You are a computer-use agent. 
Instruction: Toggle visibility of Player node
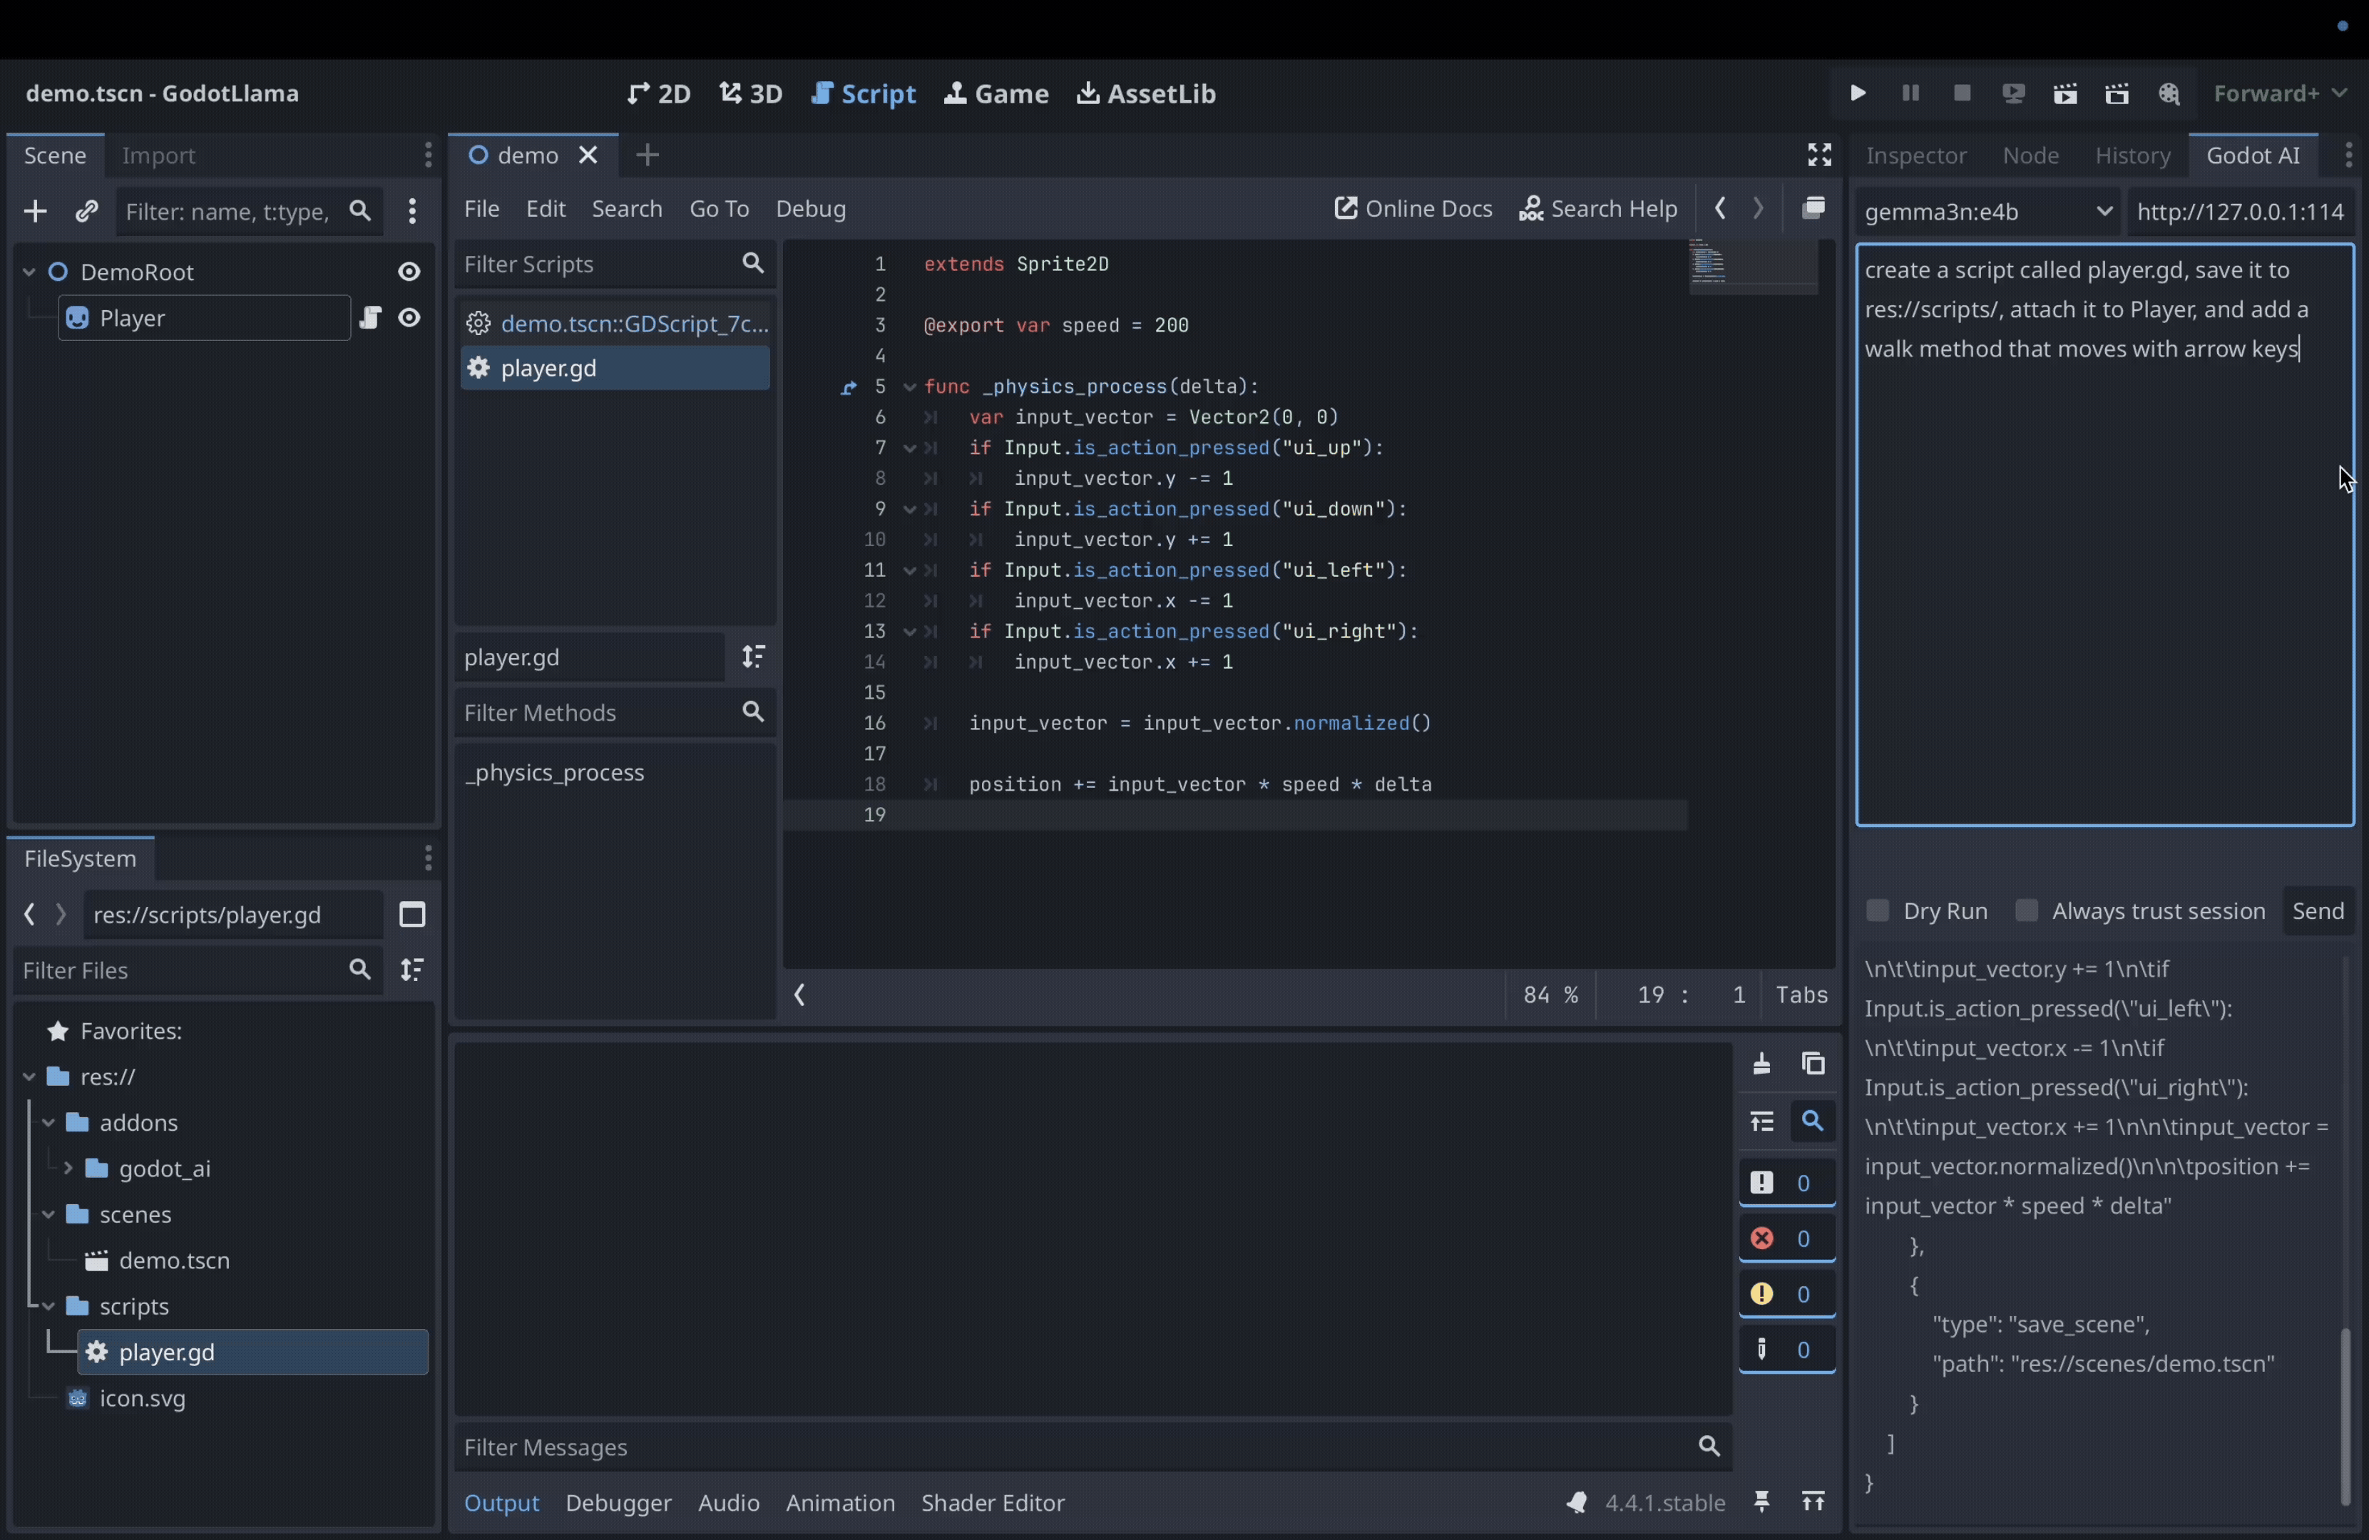click(409, 319)
